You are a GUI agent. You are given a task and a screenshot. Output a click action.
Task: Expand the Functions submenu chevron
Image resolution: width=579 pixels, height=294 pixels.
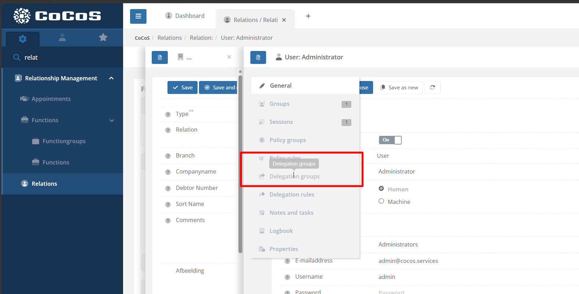[112, 120]
